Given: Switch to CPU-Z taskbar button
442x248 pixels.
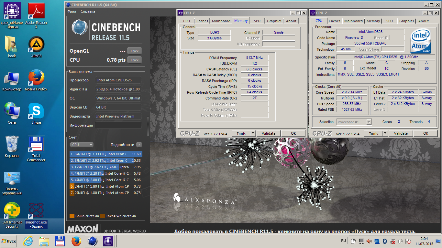Looking at the screenshot, I should 108,241.
